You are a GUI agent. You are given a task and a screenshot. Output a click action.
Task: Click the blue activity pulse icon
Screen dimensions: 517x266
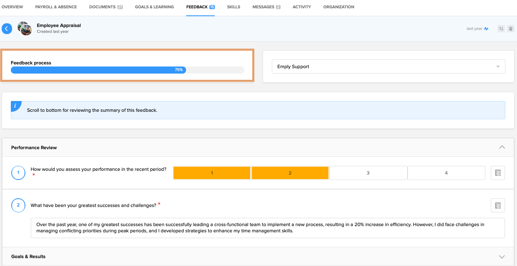tap(486, 29)
